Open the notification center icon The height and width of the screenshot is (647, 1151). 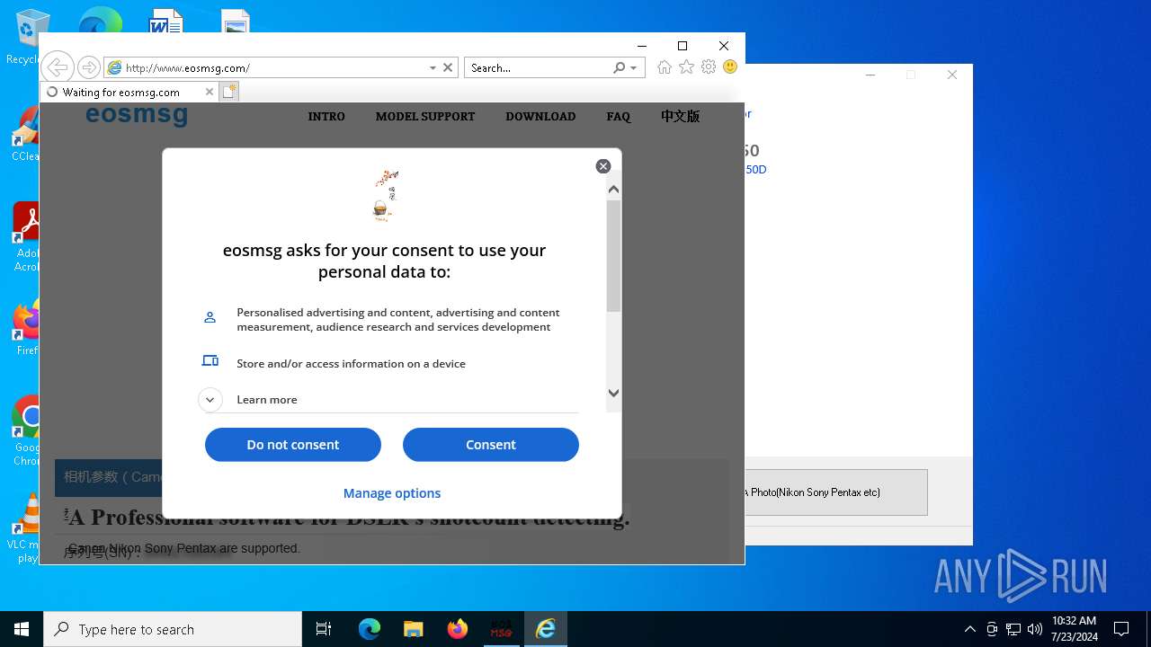pos(1121,629)
